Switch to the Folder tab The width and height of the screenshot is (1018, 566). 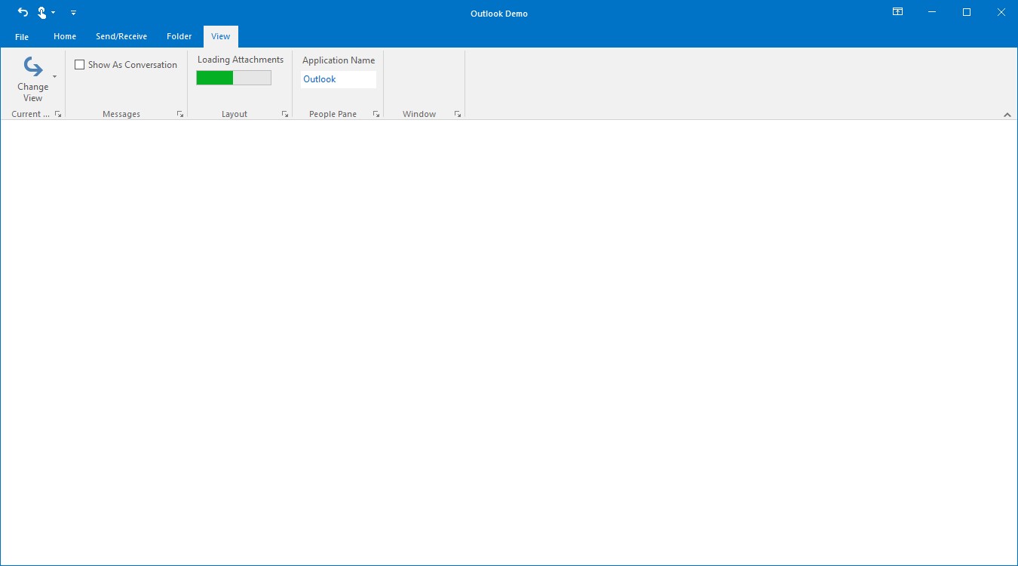(179, 35)
